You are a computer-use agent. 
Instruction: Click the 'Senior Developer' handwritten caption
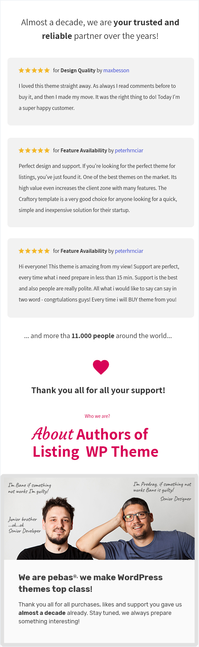tap(25, 531)
